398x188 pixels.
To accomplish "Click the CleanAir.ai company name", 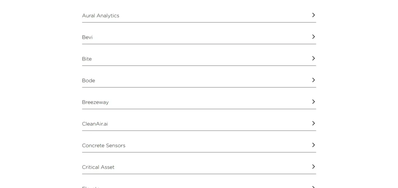I will (95, 124).
